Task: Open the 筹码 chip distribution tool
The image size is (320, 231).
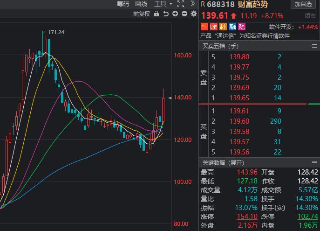Action: [x=123, y=4]
